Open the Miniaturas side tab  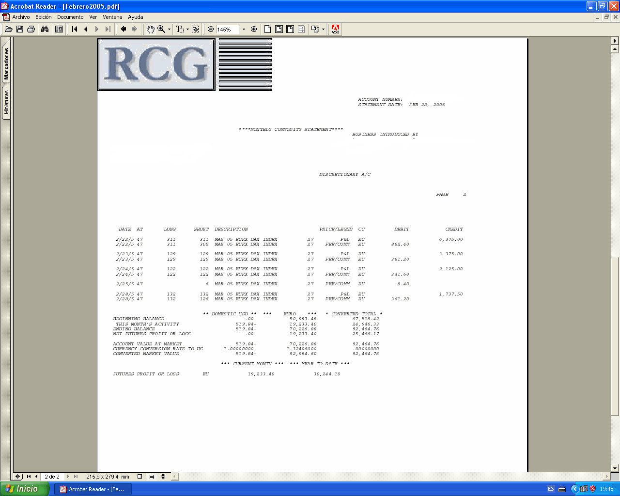click(x=6, y=102)
